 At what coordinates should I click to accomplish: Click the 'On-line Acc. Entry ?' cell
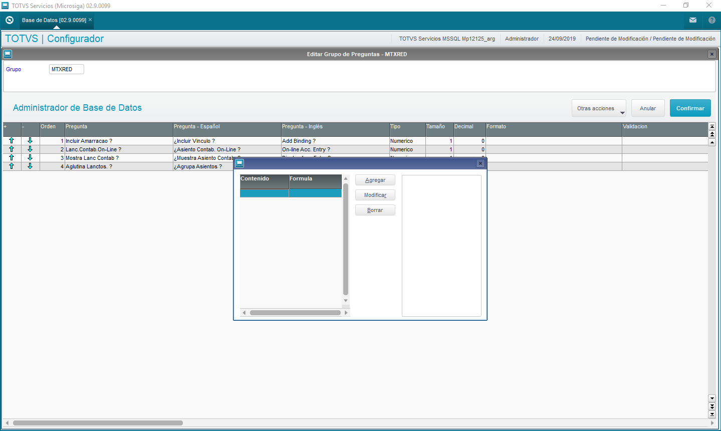[335, 150]
